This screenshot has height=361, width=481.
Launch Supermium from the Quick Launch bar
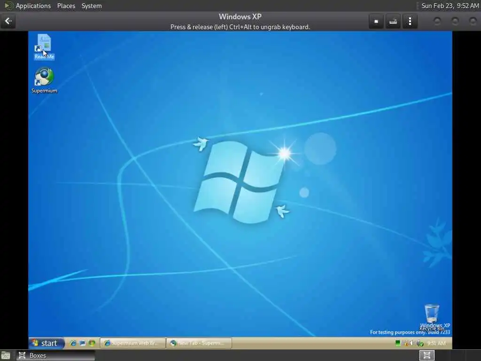92,343
